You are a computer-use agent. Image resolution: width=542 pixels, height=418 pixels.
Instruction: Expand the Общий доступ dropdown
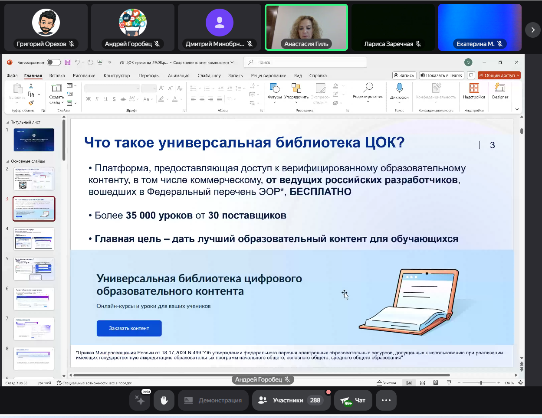coord(518,75)
